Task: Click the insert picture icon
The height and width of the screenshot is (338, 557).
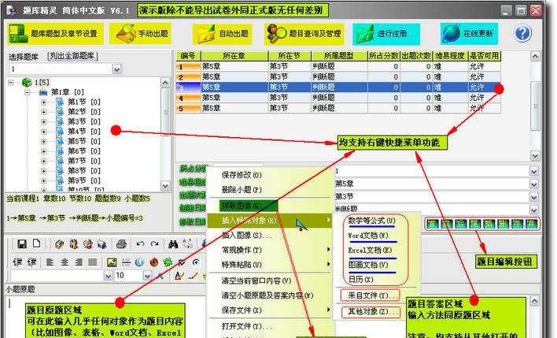Action: [x=112, y=262]
